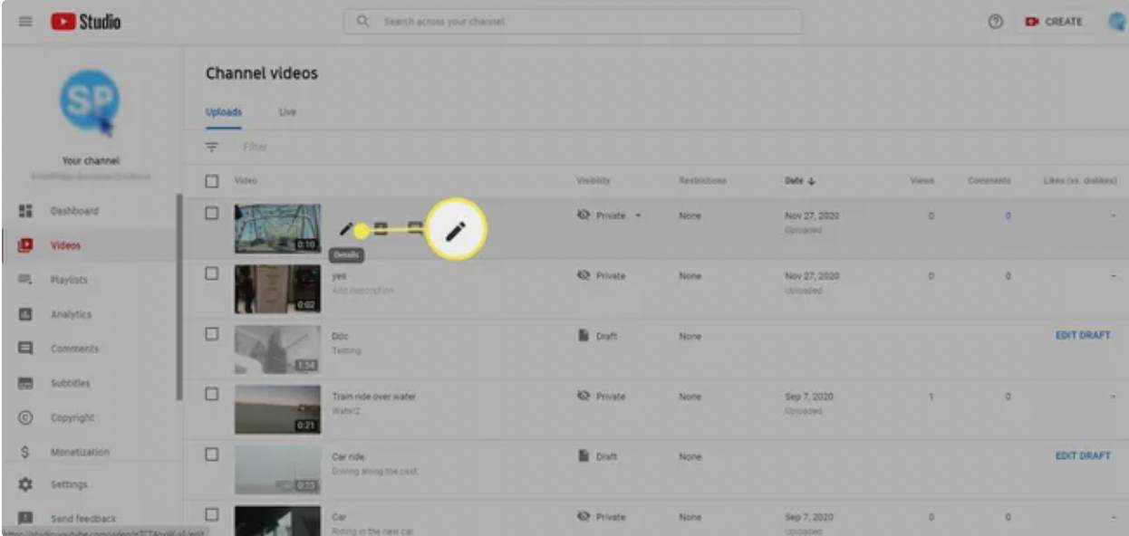
Task: Click the search across your channel field
Action: click(572, 22)
